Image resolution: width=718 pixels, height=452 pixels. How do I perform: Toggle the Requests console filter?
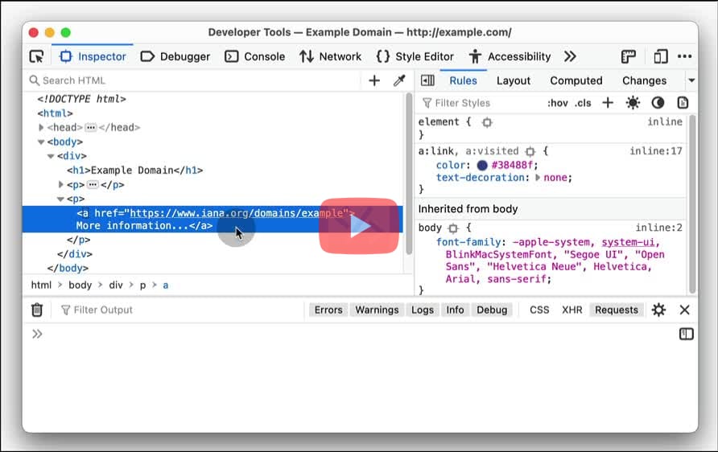coord(617,310)
